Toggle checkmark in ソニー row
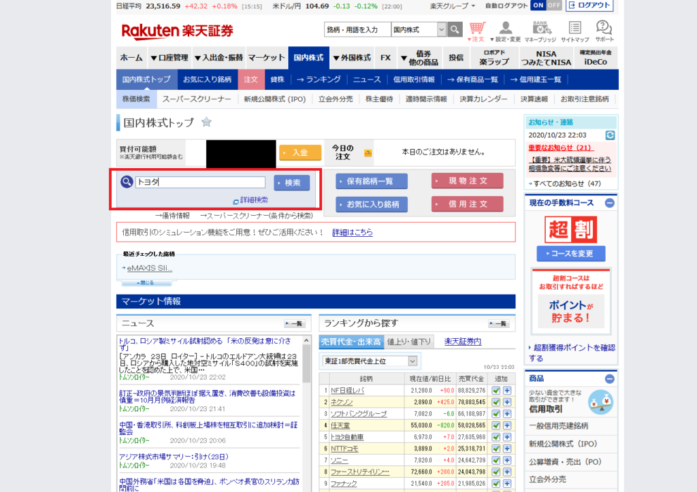The width and height of the screenshot is (697, 492). click(496, 460)
